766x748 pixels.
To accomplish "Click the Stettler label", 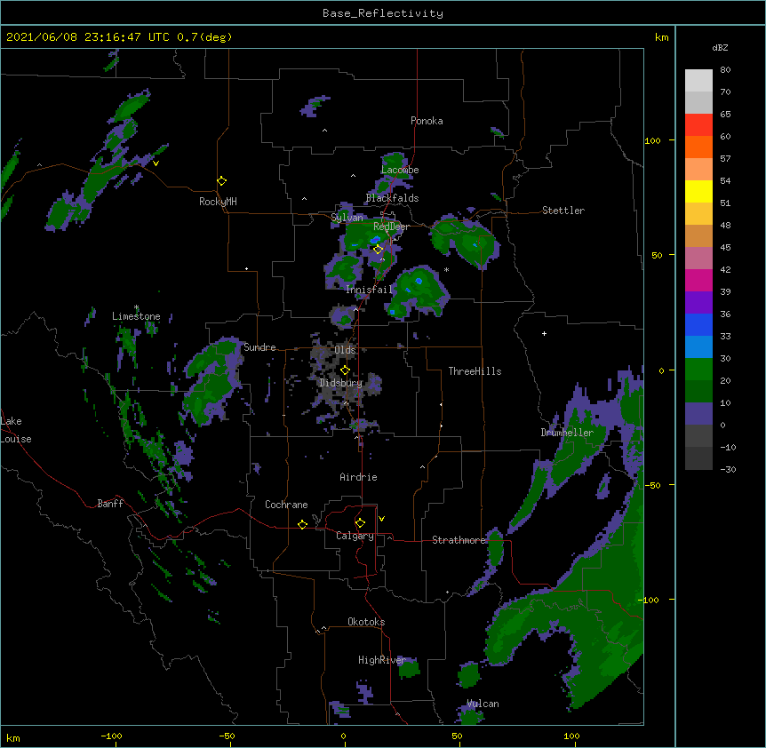I will point(563,211).
